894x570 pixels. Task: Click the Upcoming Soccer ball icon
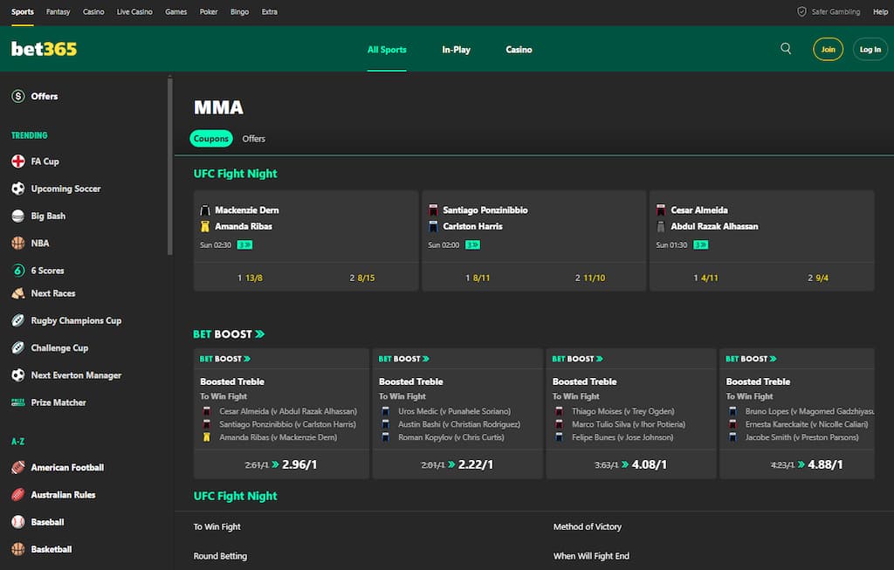pos(18,189)
